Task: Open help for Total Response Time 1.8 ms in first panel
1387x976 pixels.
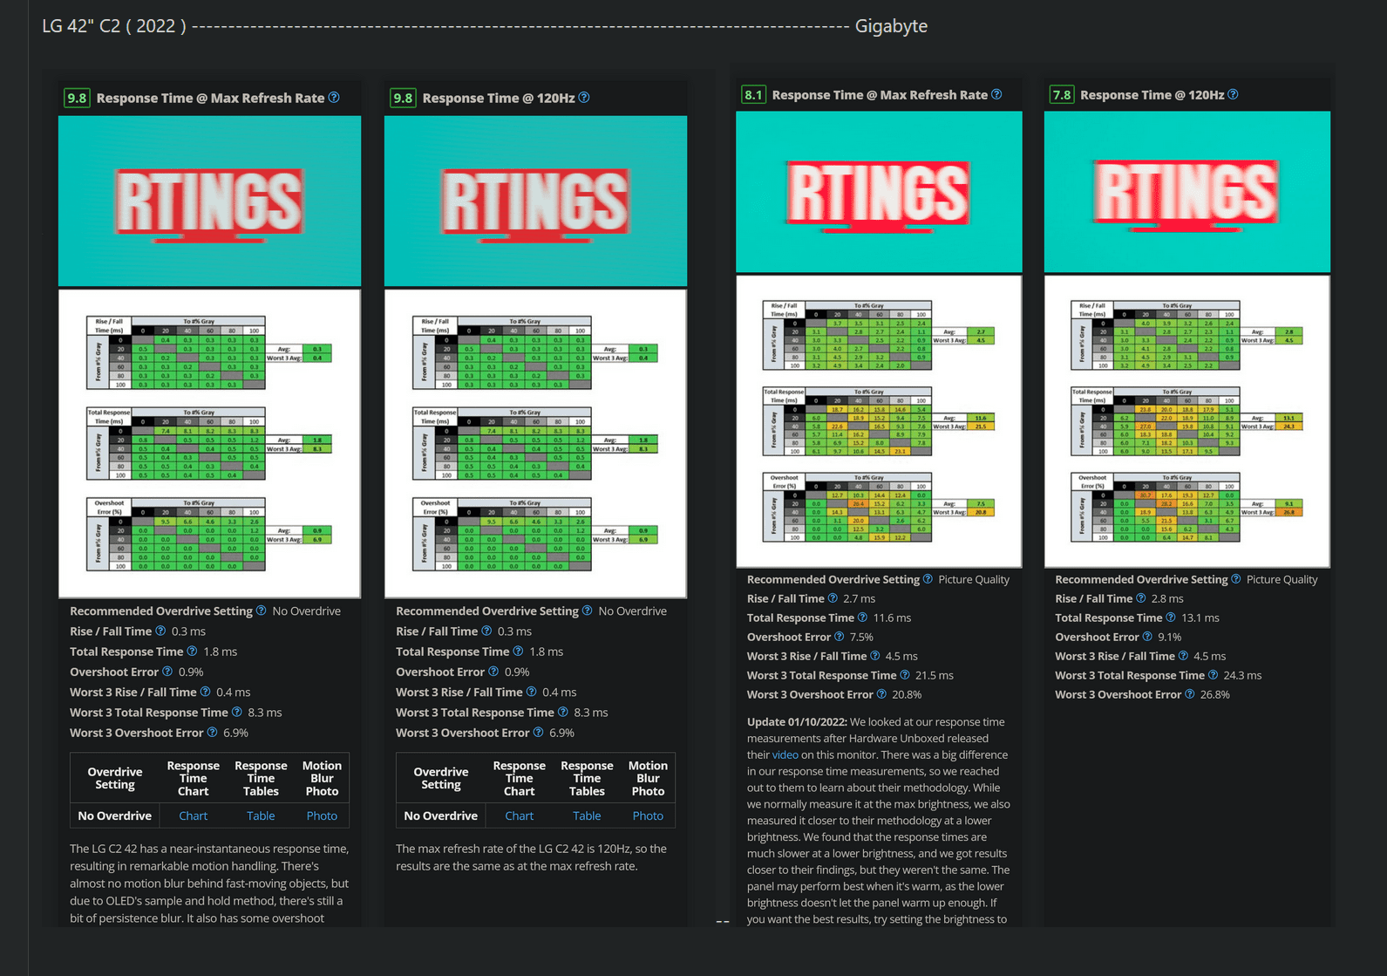Action: pyautogui.click(x=192, y=651)
